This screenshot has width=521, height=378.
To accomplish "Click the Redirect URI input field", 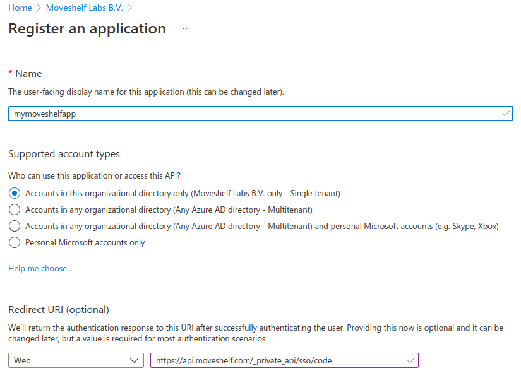I will click(x=284, y=360).
